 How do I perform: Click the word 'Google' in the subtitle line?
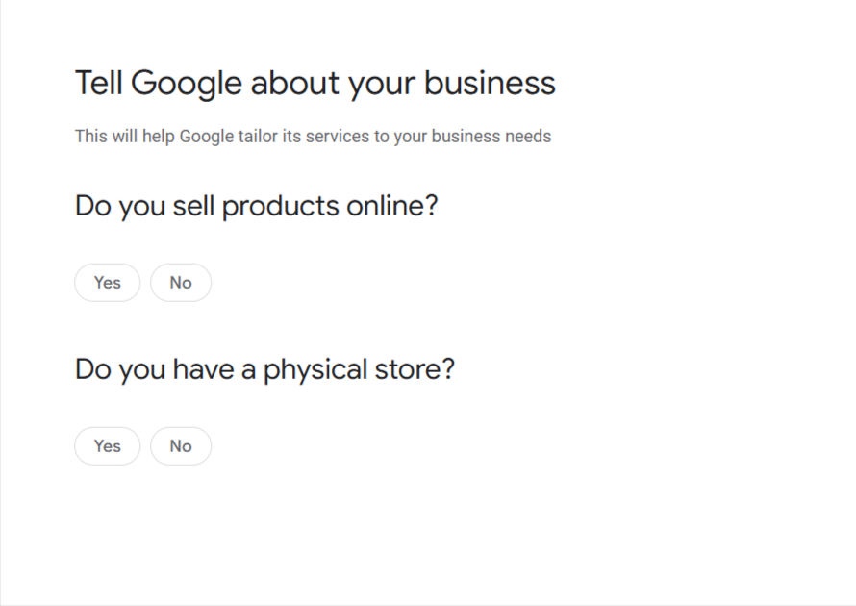click(207, 137)
